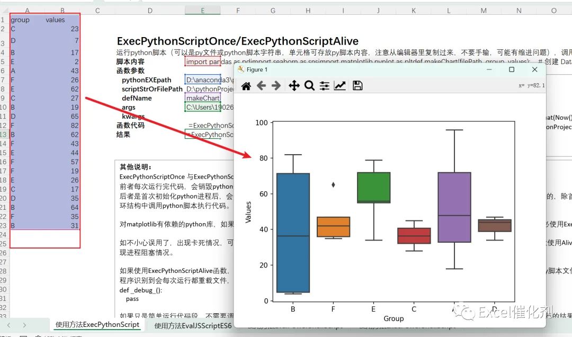Select the ExecPythonScriptOnce/ExecPythonScriptAlive heading
The width and height of the screenshot is (572, 337).
click(x=238, y=41)
